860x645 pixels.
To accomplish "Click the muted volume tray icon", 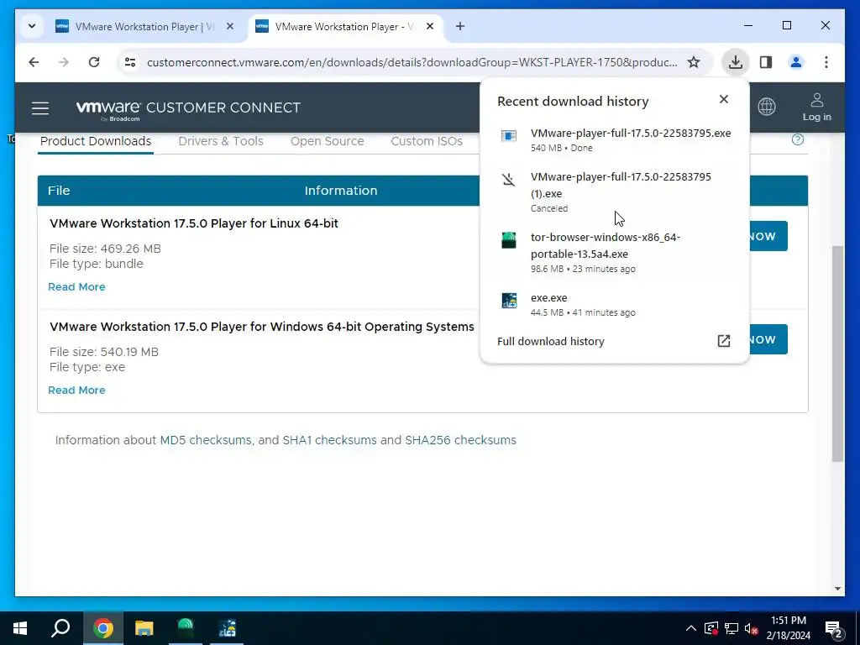I will pos(752,628).
